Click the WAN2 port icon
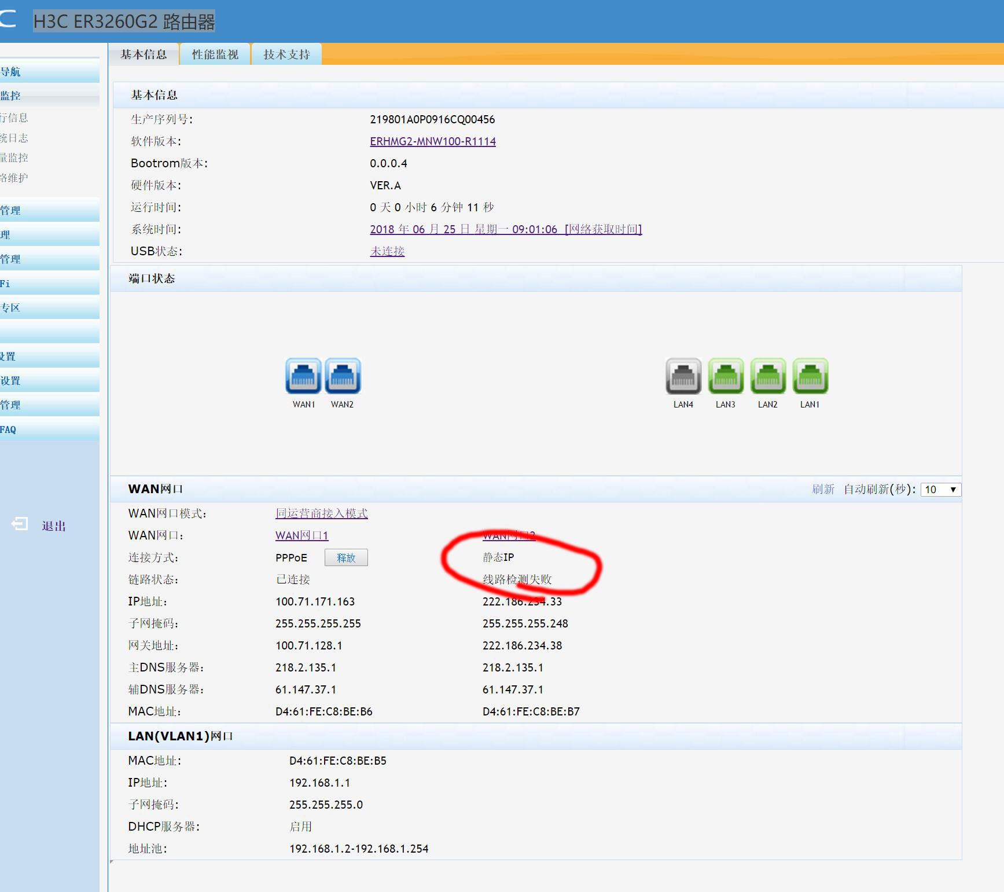 (x=343, y=376)
